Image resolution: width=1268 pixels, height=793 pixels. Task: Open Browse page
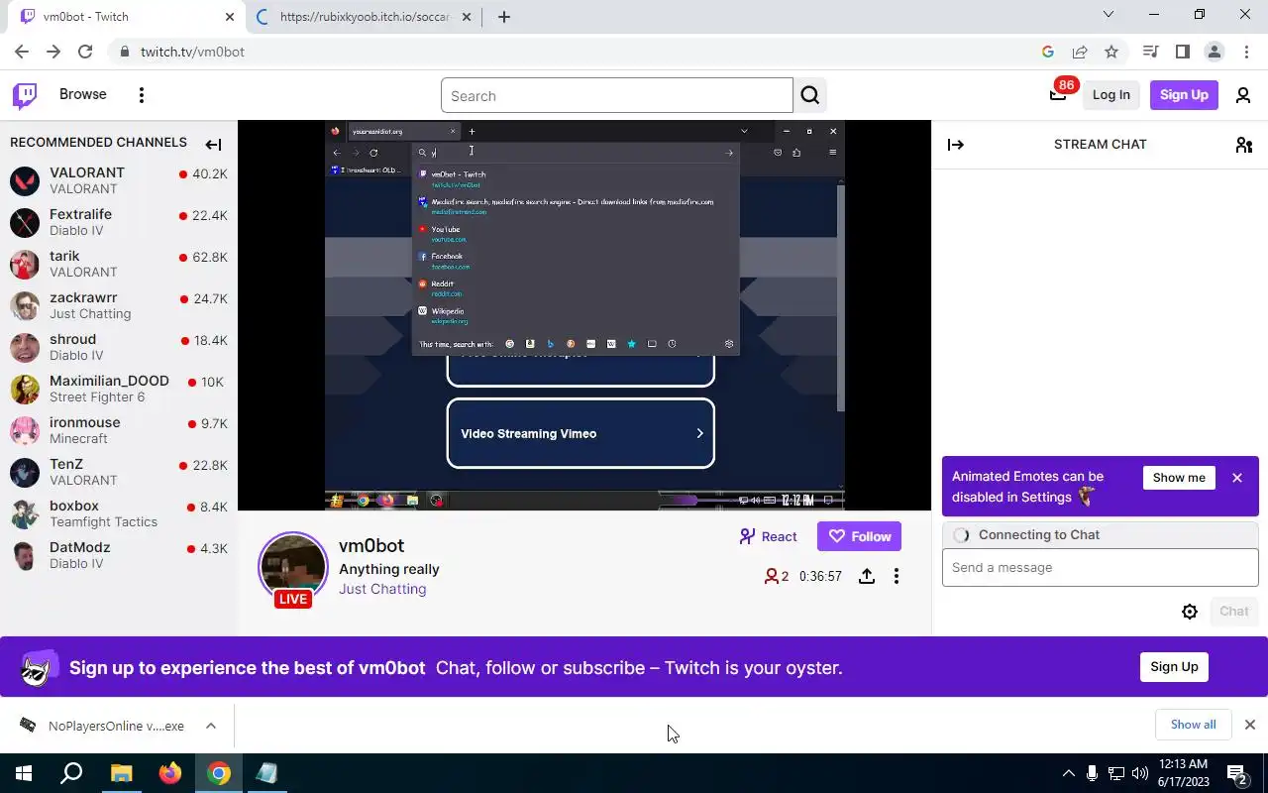[82, 94]
